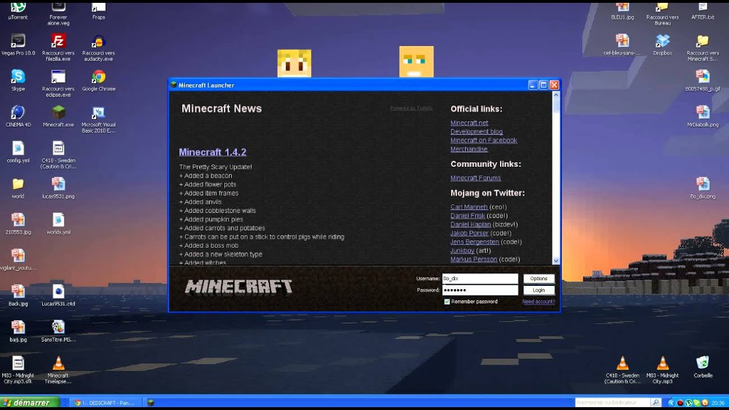Select Bo_dix.png desktop file
The height and width of the screenshot is (410, 729).
[x=703, y=188]
